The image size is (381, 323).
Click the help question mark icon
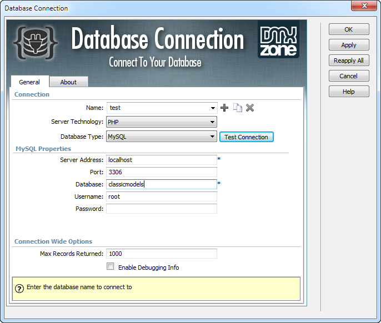pyautogui.click(x=19, y=289)
